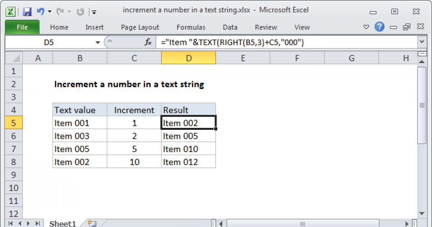Open the File backstage button
432x227 pixels.
[x=22, y=27]
